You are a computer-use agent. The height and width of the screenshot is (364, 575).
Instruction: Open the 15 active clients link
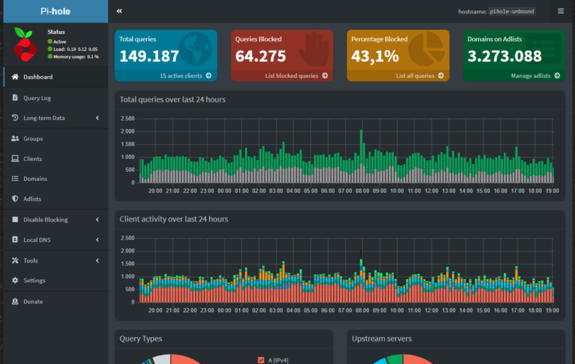tap(165, 75)
